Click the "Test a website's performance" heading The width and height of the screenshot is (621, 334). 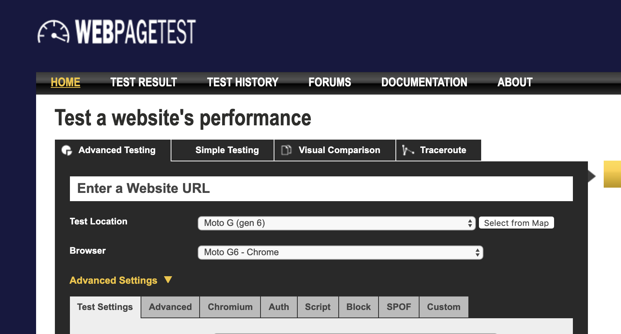183,118
